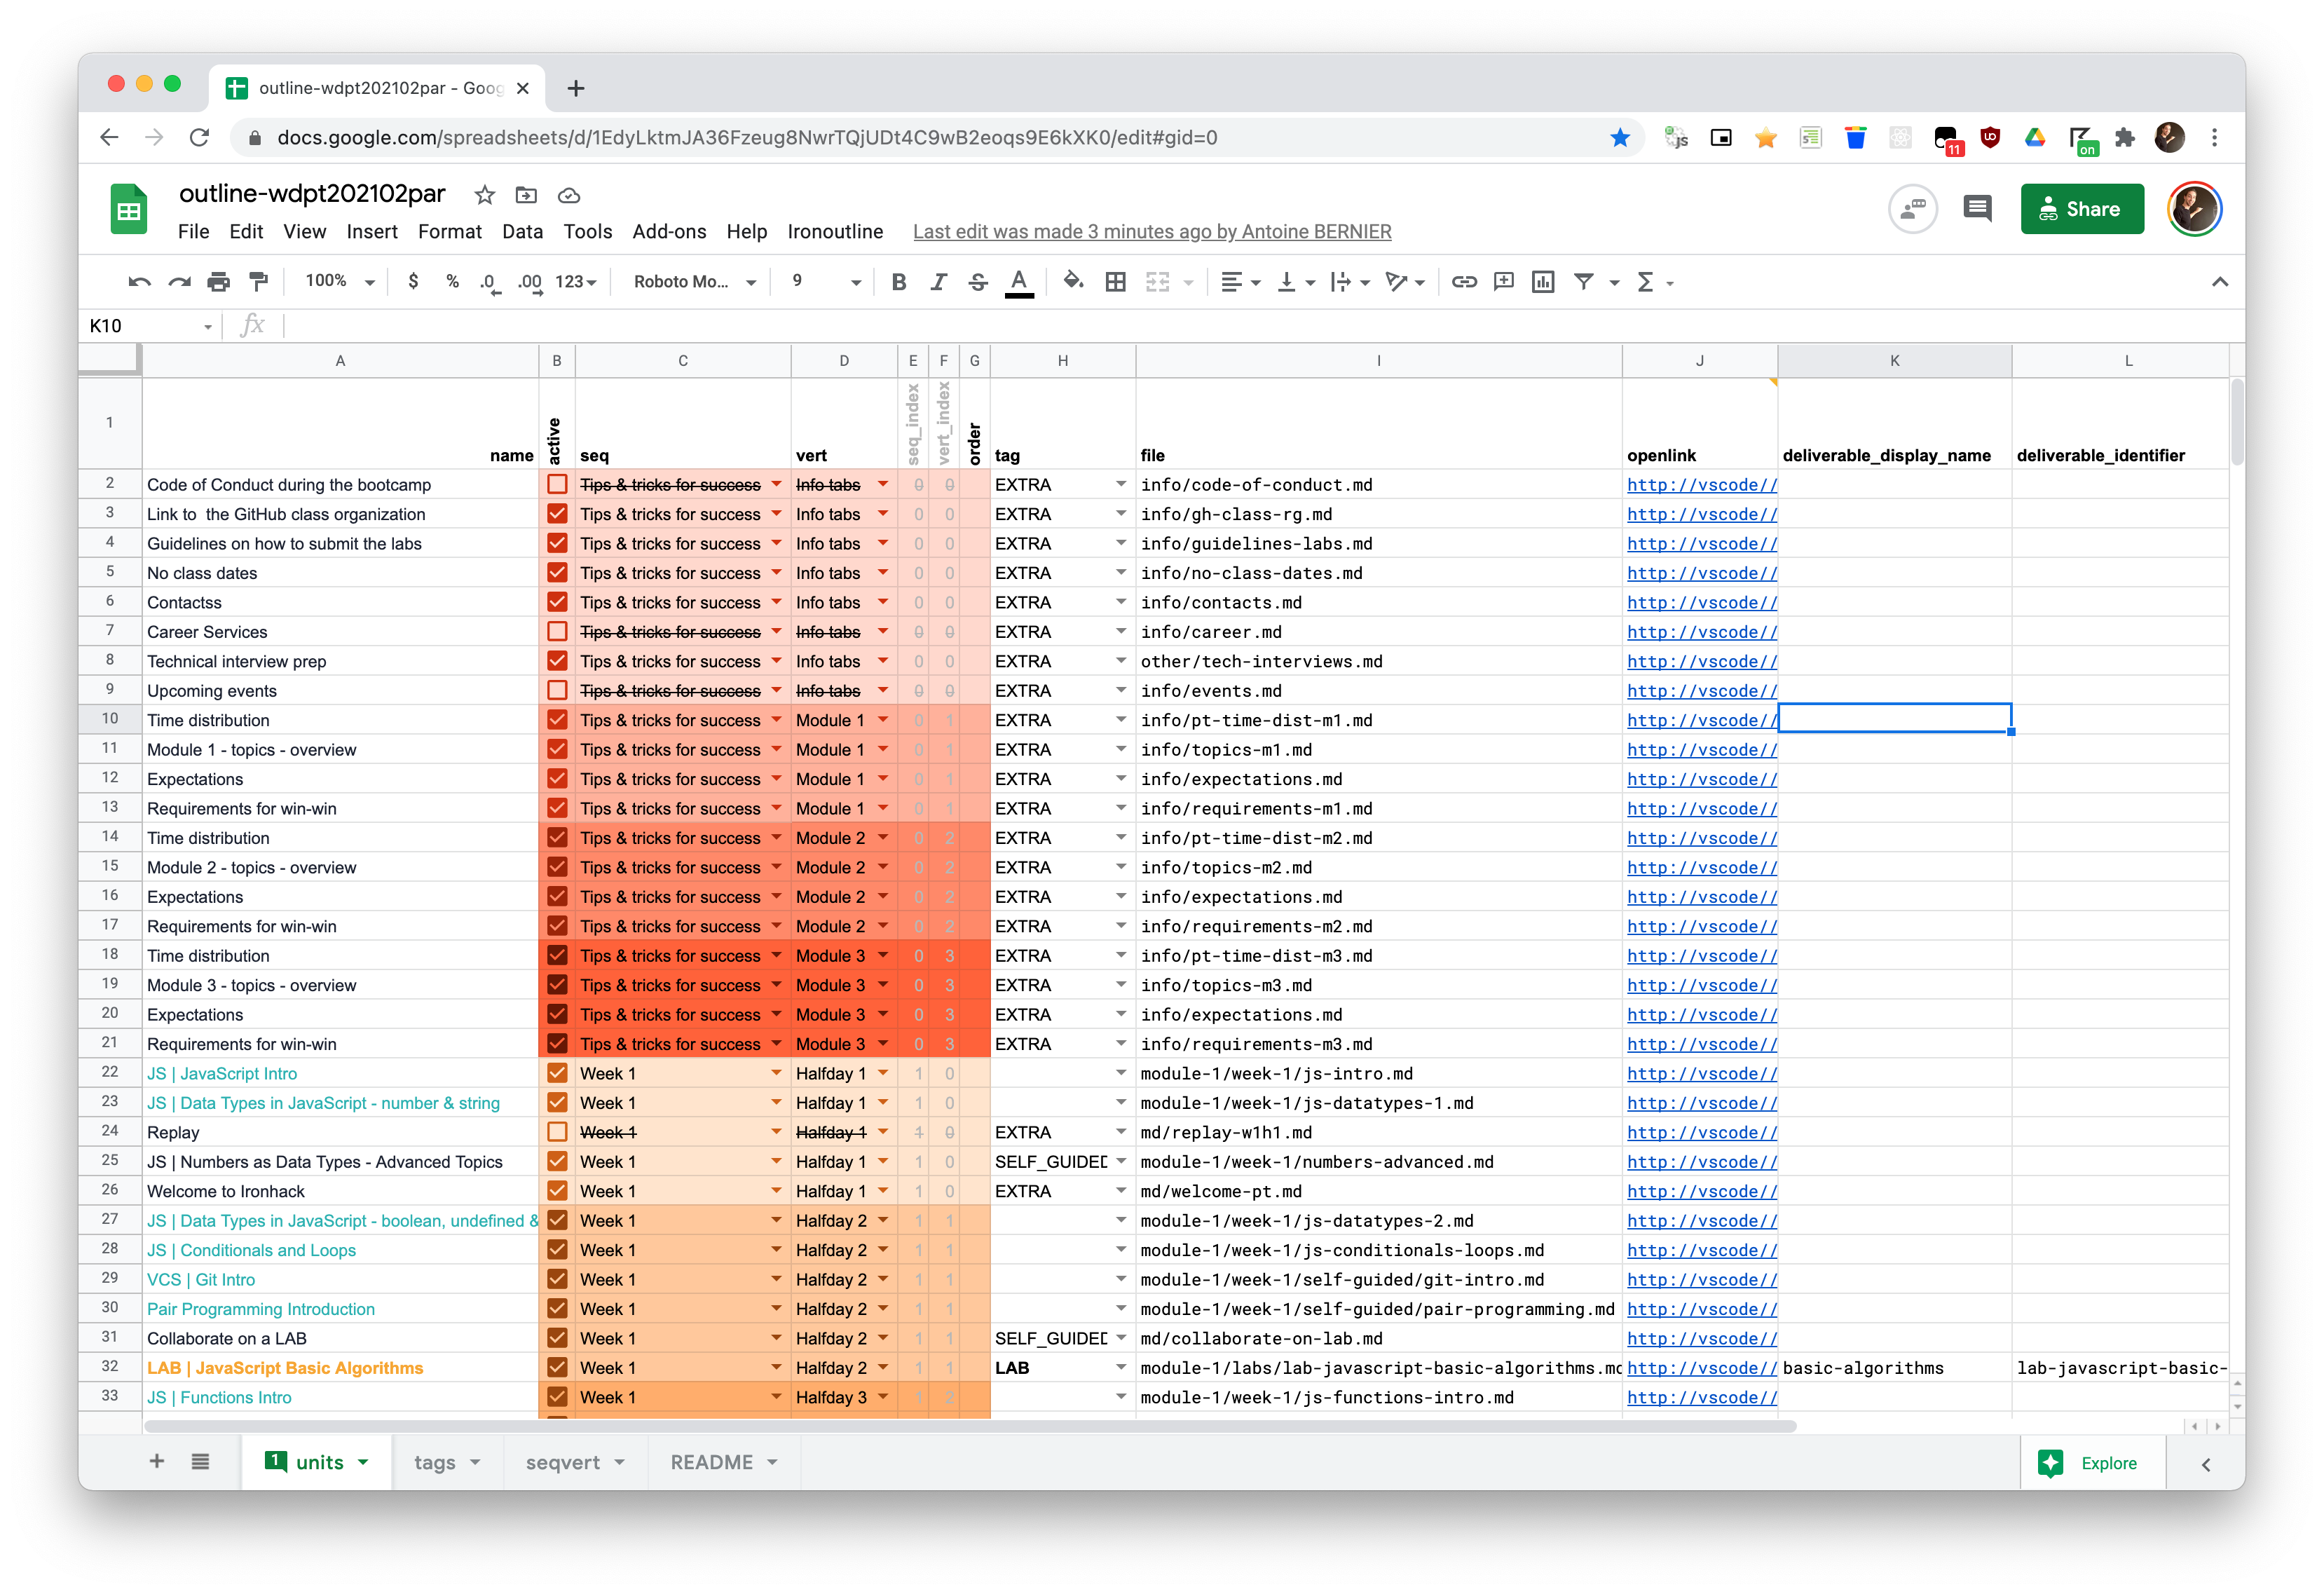Screen dimensions: 2324x1594
Task: Click the bold formatting icon
Action: [901, 281]
